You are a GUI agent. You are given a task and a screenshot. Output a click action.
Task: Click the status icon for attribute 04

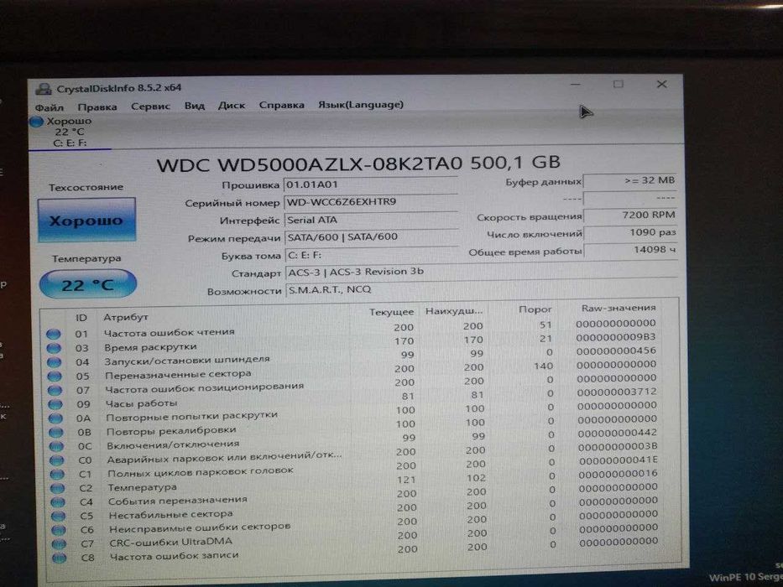(54, 362)
